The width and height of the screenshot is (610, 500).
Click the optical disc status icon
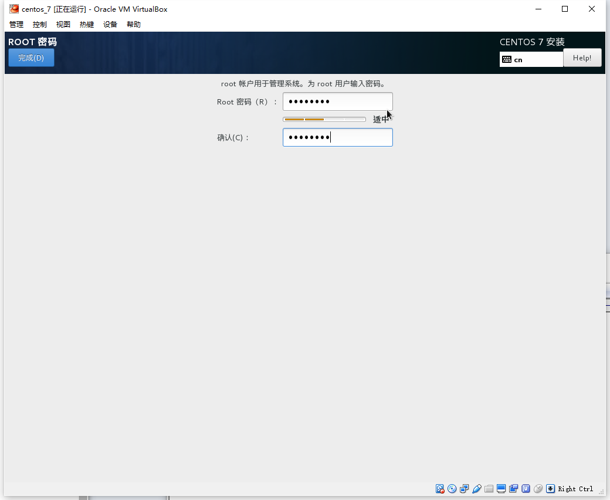pyautogui.click(x=452, y=489)
